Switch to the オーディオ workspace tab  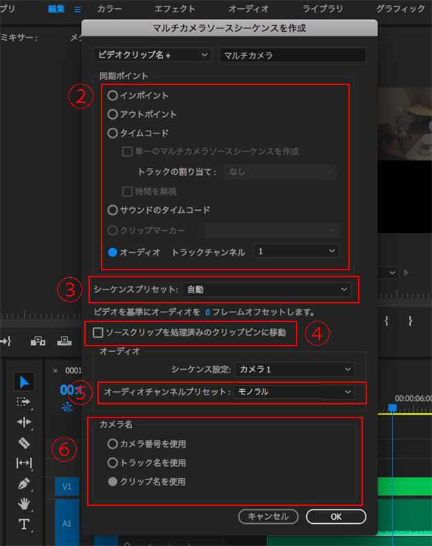(x=247, y=10)
